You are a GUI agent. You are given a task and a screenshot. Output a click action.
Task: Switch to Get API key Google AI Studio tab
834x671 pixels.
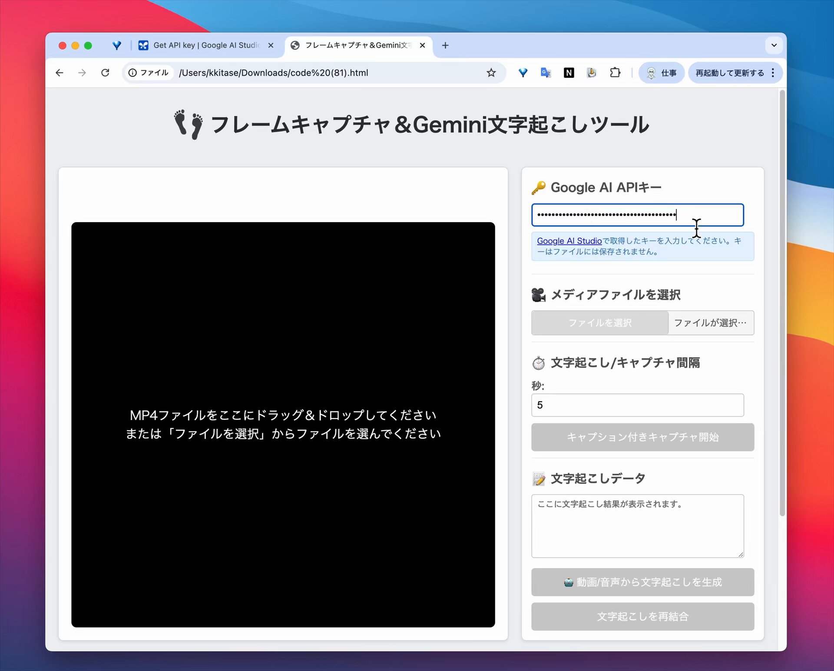(205, 45)
